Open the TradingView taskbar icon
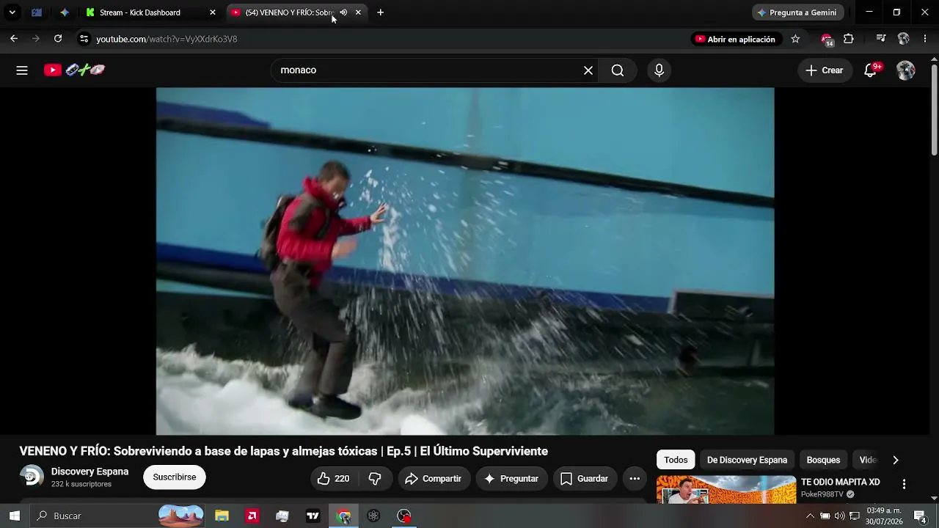This screenshot has width=939, height=528. [x=313, y=516]
